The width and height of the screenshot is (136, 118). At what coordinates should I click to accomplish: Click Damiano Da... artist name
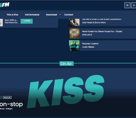point(11,22)
